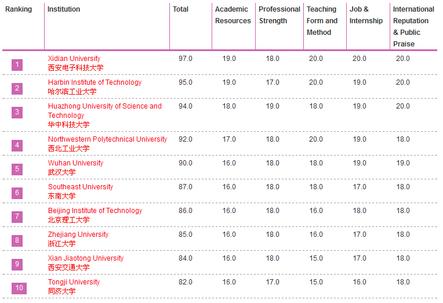443x303 pixels.
Task: Select Xian Jiaotong's Teaching Form value 15.0
Action: (316, 258)
